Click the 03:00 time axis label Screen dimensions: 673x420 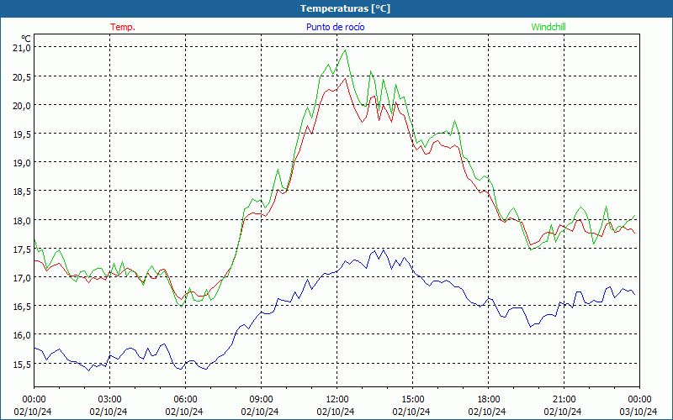(110, 400)
